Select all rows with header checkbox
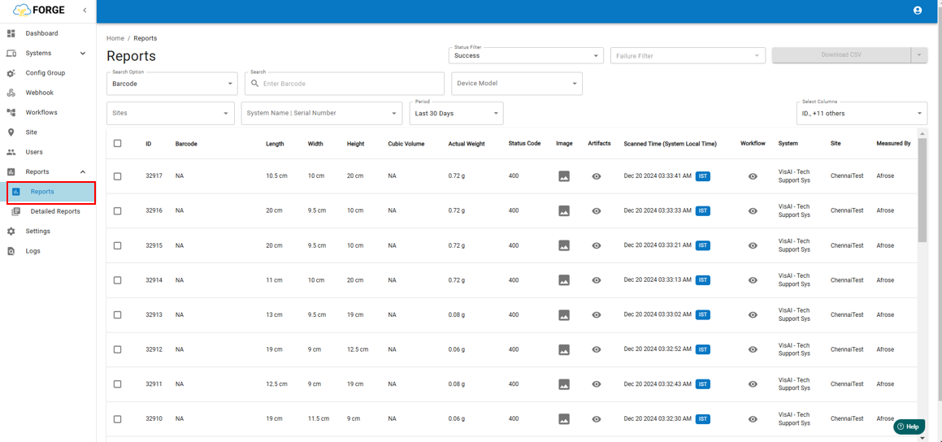This screenshot has height=442, width=942. click(118, 144)
